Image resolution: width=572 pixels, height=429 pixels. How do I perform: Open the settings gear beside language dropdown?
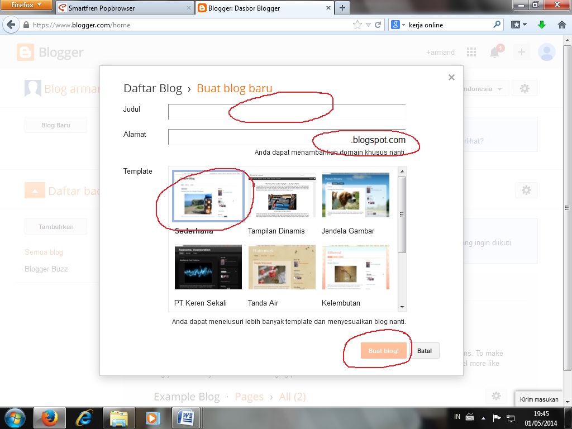(525, 88)
